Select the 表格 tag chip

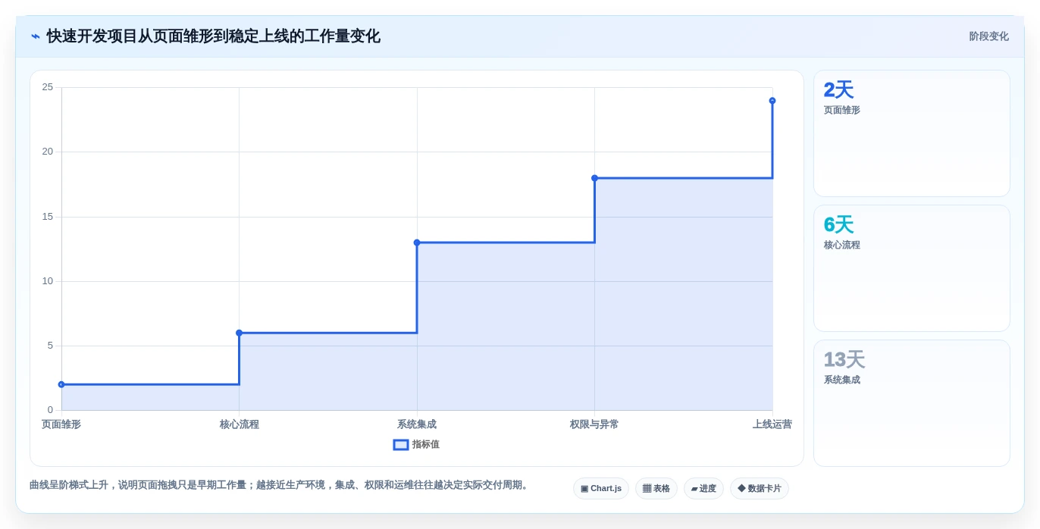[656, 489]
